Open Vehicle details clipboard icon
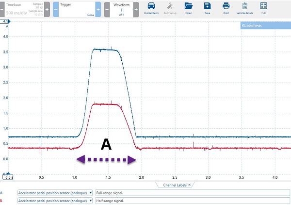The image size is (291, 205). click(244, 6)
